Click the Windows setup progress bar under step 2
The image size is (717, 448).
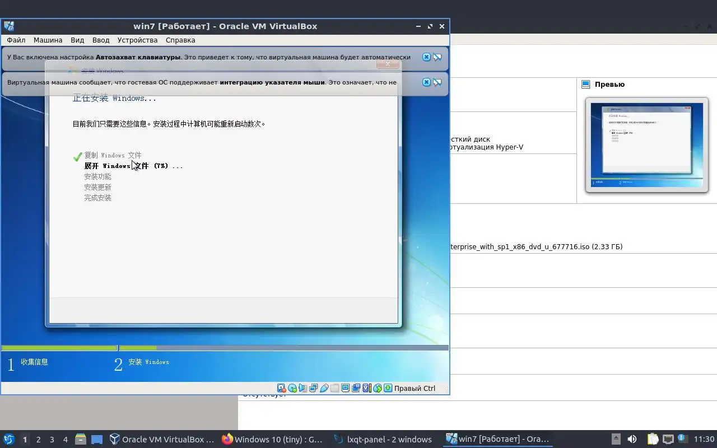click(x=284, y=348)
